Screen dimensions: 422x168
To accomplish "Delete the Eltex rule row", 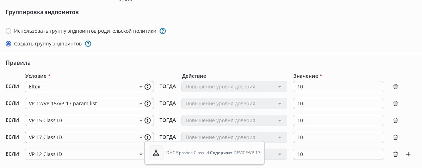I will pos(396,87).
